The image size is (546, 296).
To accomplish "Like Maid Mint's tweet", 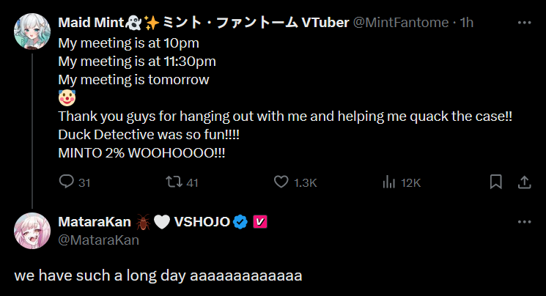I will click(281, 182).
